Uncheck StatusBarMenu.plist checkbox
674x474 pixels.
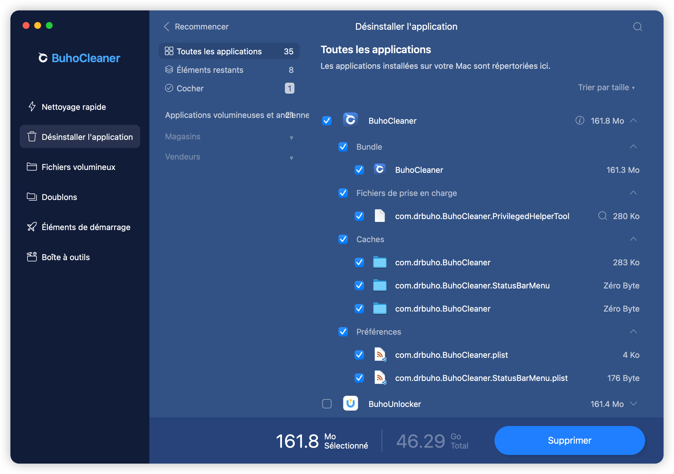[x=359, y=378]
